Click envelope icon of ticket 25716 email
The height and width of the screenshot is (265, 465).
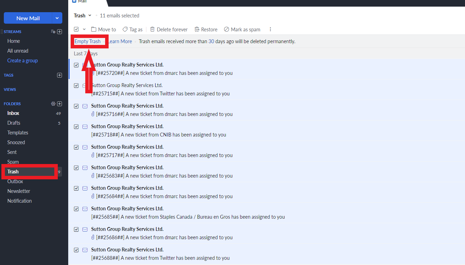(x=85, y=106)
